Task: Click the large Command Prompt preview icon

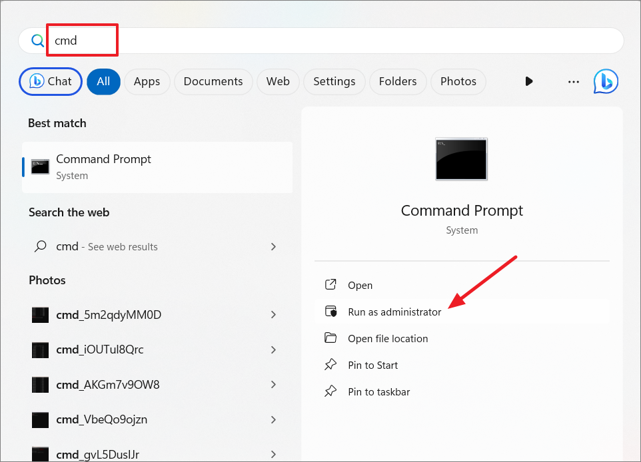Action: [x=462, y=159]
